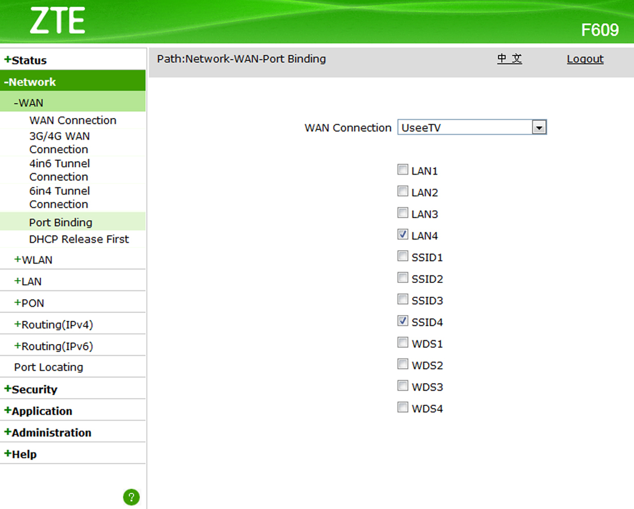634x509 pixels.
Task: Click the green help question mark icon
Action: point(131,497)
